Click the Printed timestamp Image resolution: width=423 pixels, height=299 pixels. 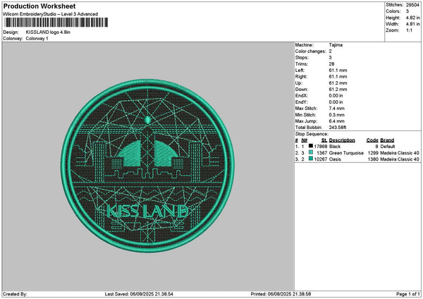(x=281, y=294)
